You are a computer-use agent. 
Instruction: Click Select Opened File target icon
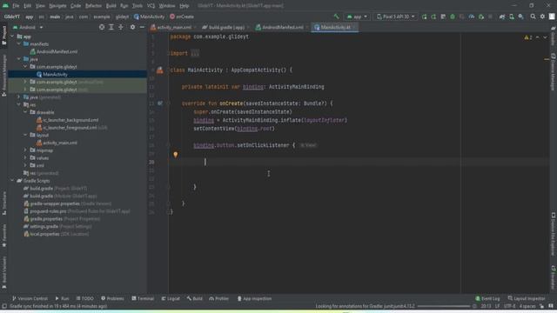pyautogui.click(x=102, y=27)
